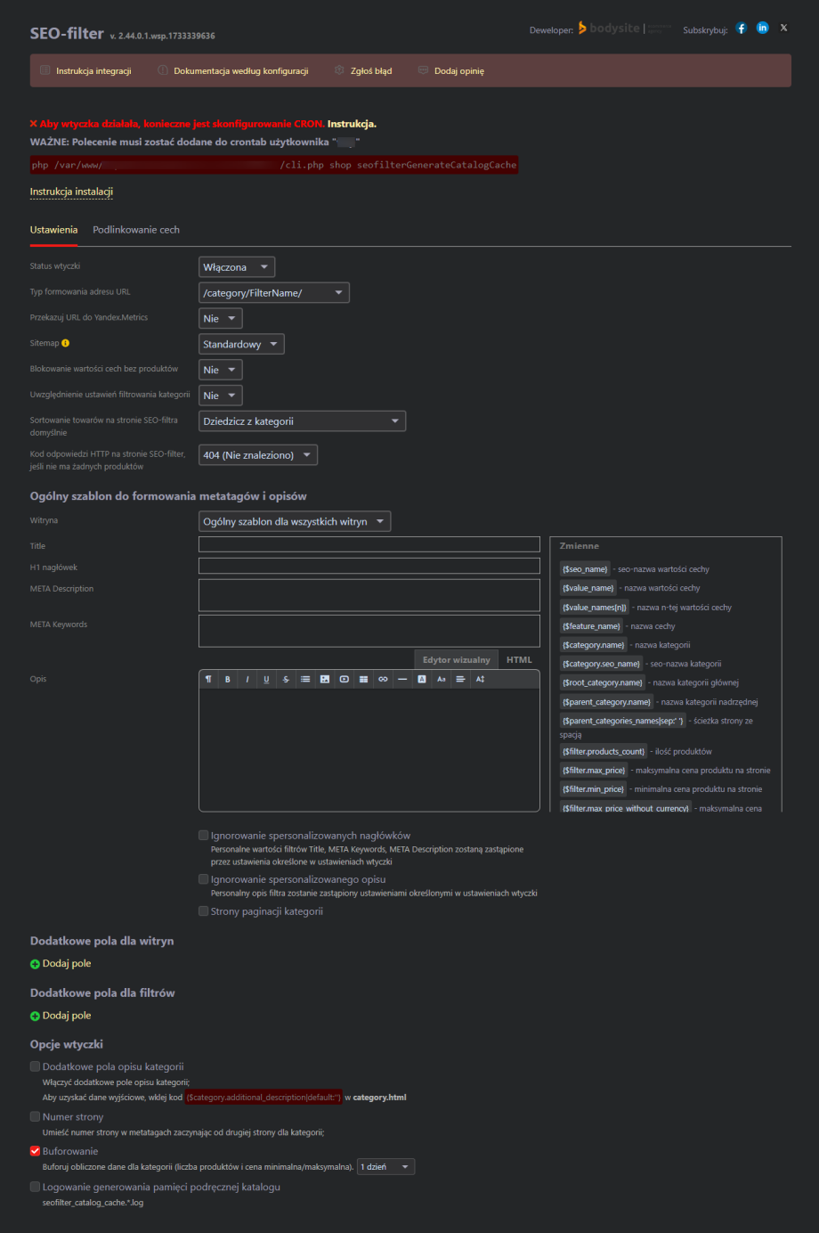This screenshot has height=1233, width=819.
Task: Open the LinkedIn subscribe icon
Action: [762, 29]
